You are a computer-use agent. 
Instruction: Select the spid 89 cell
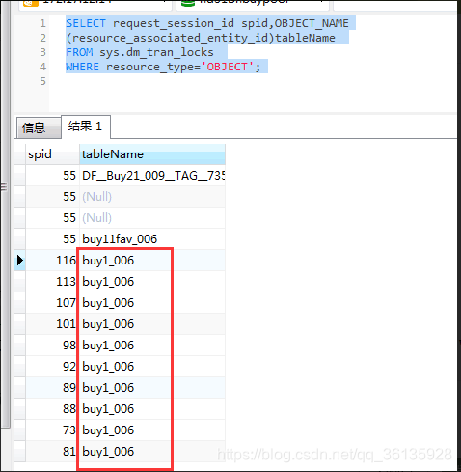[52, 388]
